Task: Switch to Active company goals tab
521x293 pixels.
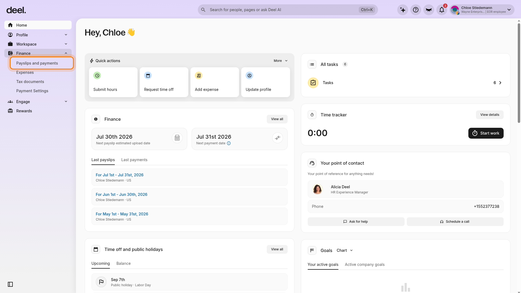Action: [x=365, y=265]
